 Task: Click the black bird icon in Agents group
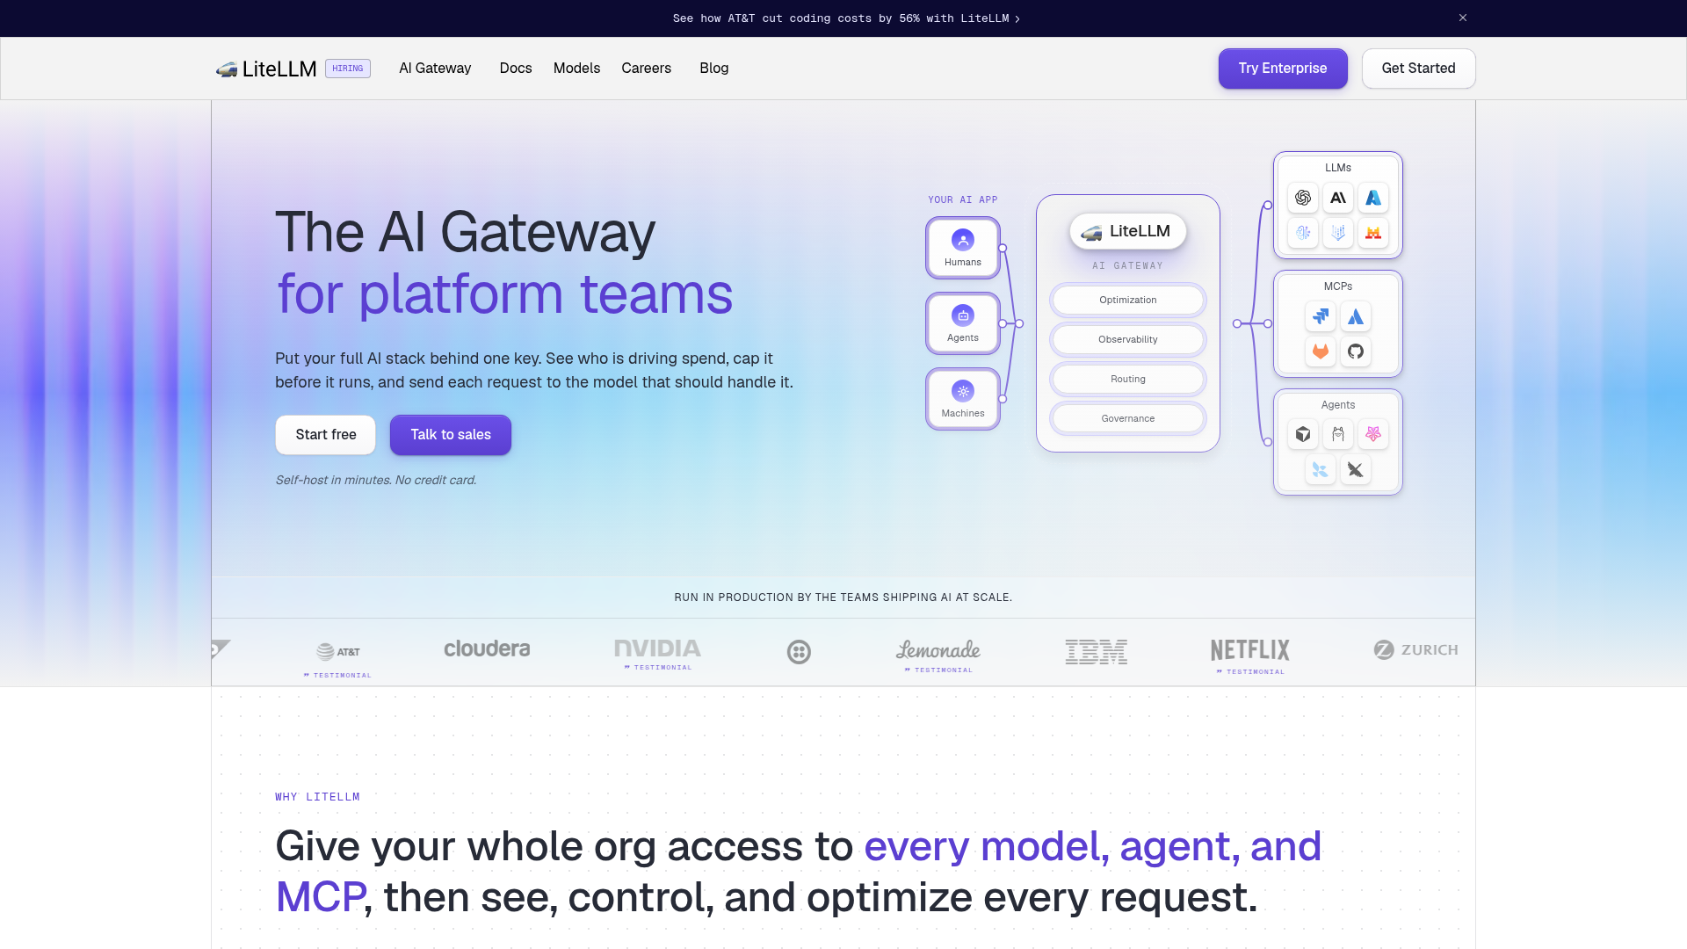pyautogui.click(x=1356, y=470)
